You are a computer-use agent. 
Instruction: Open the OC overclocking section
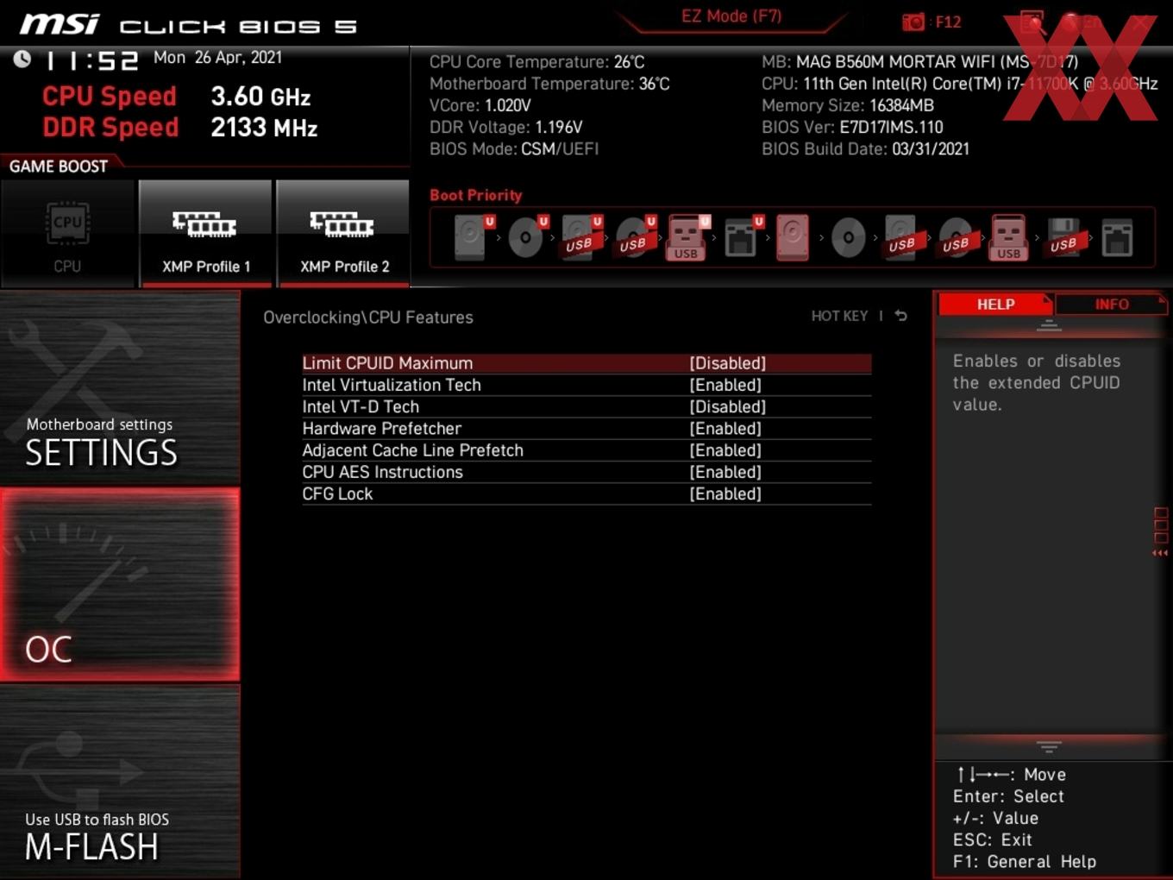tap(120, 584)
